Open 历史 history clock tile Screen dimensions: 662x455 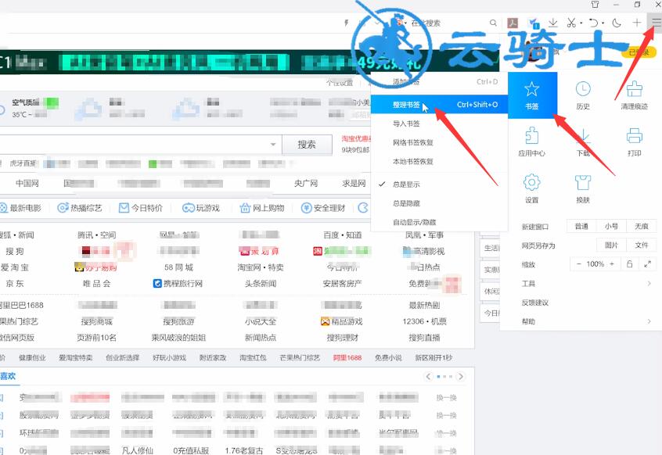[583, 95]
